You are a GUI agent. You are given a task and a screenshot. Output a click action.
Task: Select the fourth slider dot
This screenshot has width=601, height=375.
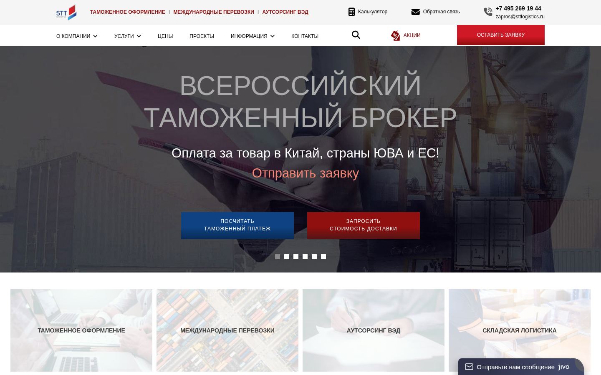pyautogui.click(x=305, y=257)
